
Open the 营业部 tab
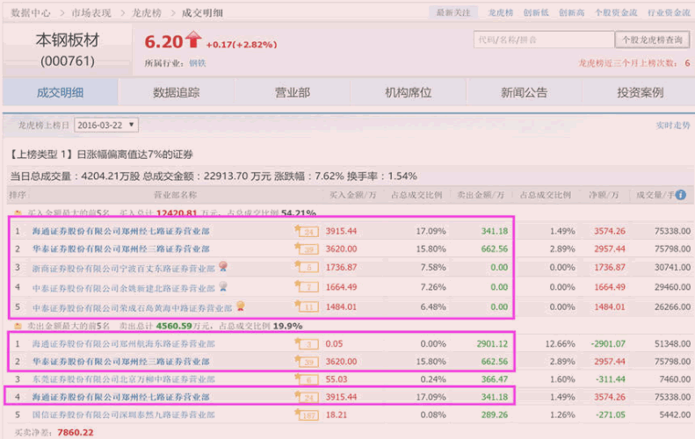tap(292, 93)
